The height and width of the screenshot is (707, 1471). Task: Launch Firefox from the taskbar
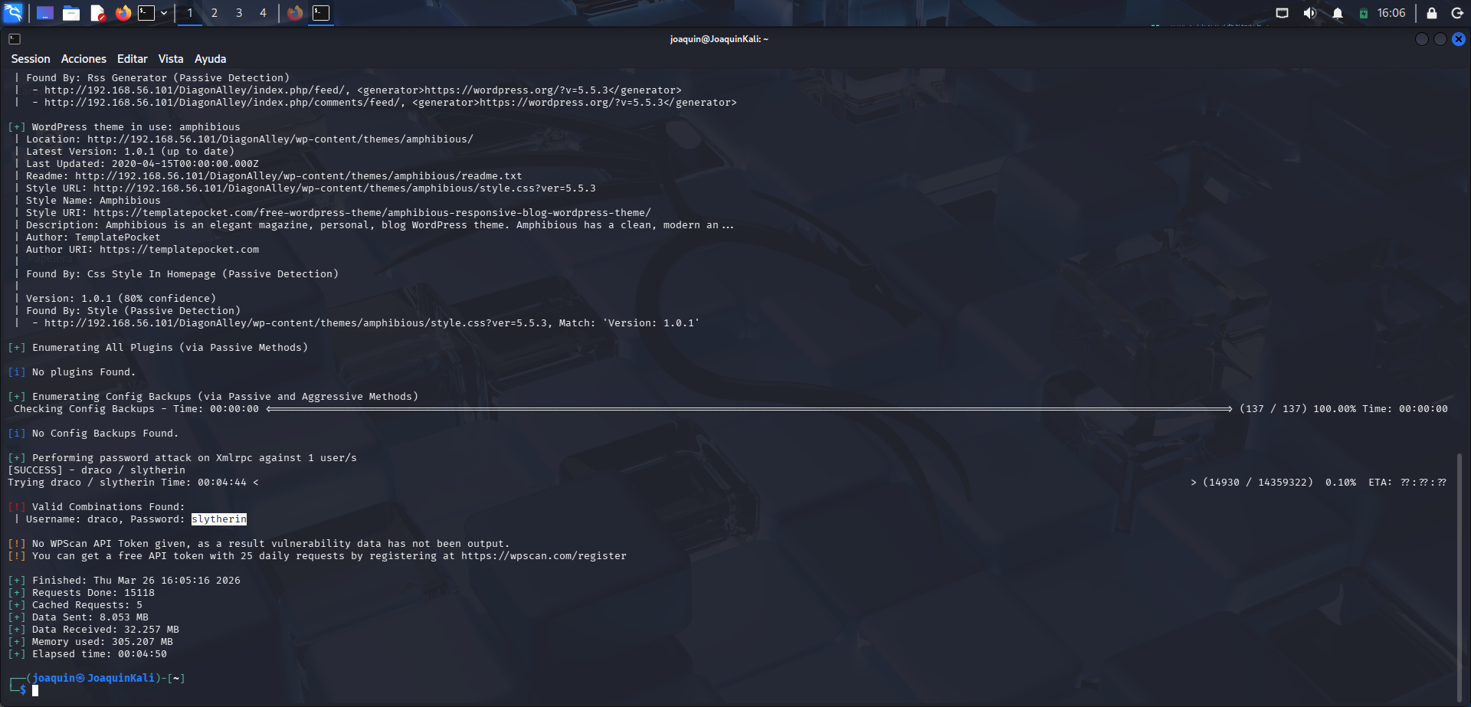coord(123,12)
